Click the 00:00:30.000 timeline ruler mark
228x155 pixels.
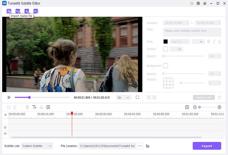(103, 114)
